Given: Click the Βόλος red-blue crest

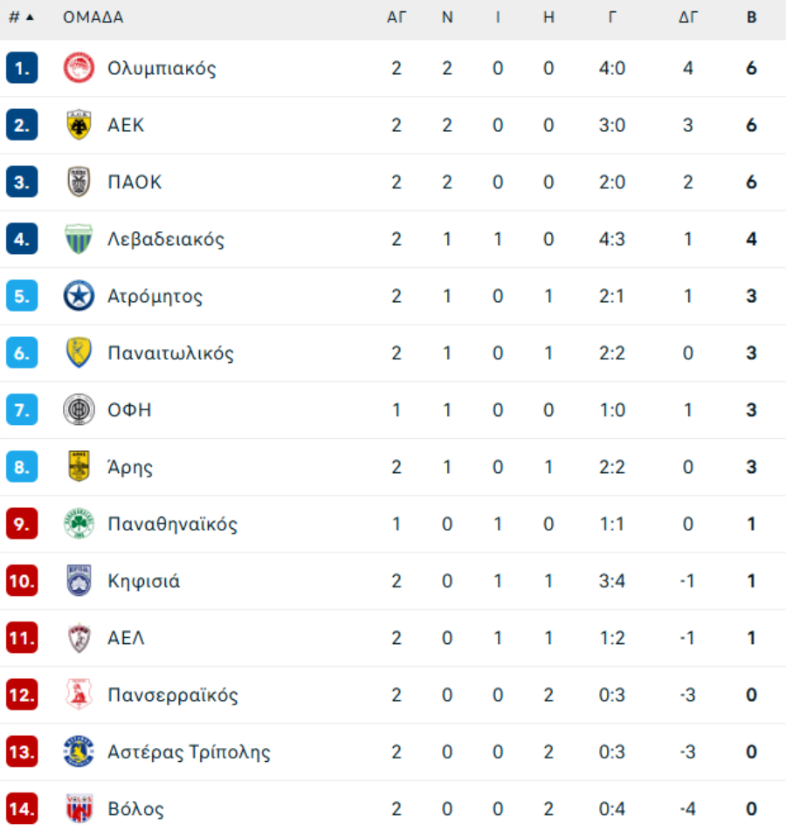Looking at the screenshot, I should tap(79, 809).
